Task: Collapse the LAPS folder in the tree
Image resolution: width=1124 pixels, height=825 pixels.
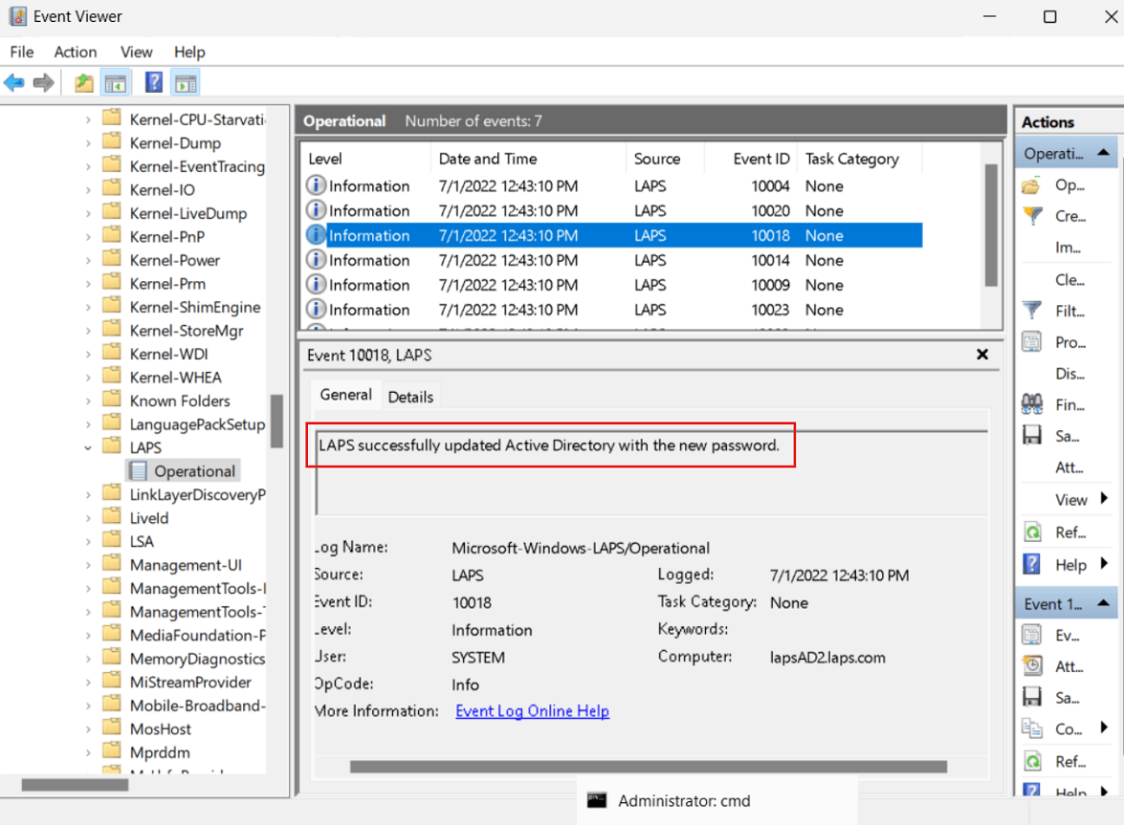Action: tap(88, 446)
